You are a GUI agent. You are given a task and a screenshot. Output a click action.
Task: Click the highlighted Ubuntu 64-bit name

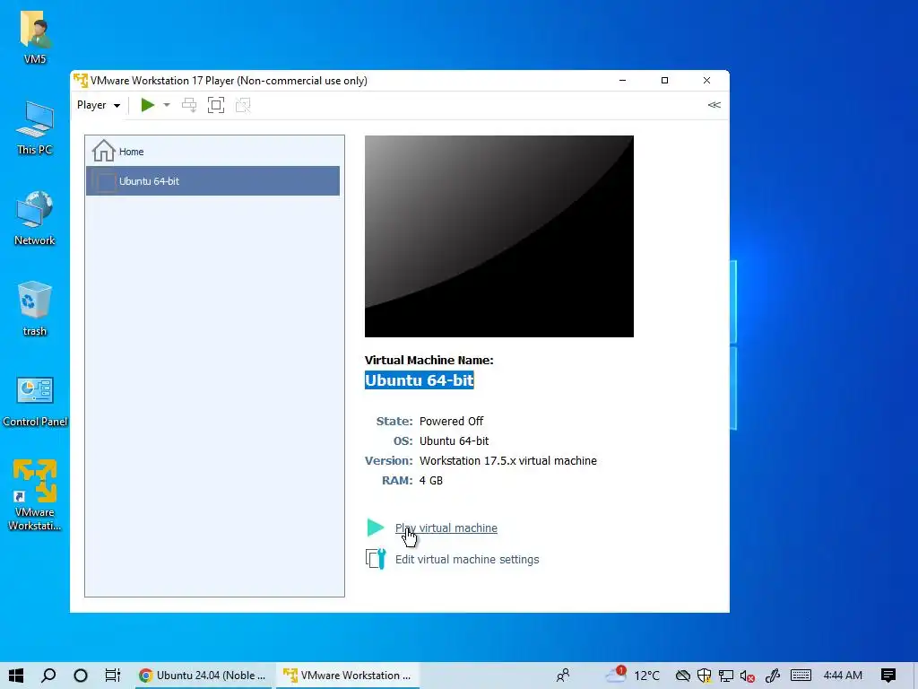pos(420,380)
